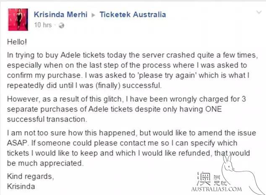Click the capitalized word 'ONE'
Viewport: 266px width, 195px height.
coord(214,109)
